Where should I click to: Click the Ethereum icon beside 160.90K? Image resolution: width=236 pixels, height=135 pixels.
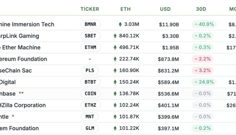pos(115,71)
